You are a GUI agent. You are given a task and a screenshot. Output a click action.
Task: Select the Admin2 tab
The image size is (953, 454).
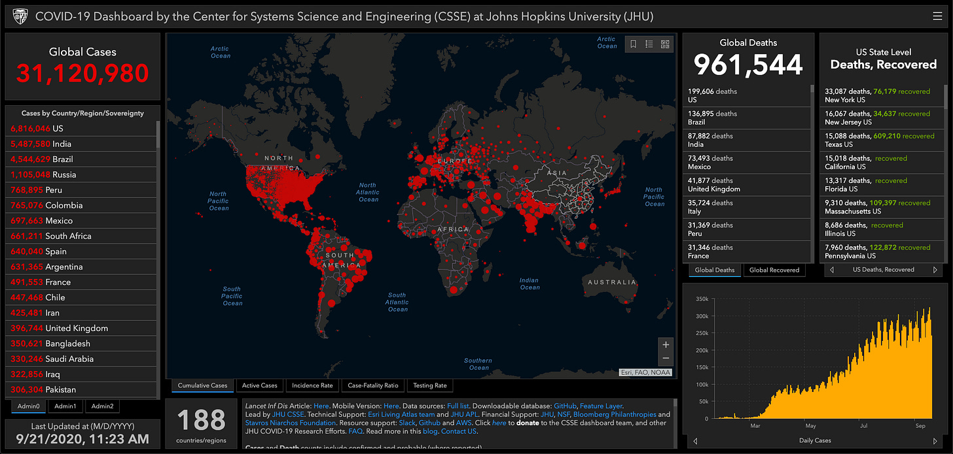tap(102, 406)
